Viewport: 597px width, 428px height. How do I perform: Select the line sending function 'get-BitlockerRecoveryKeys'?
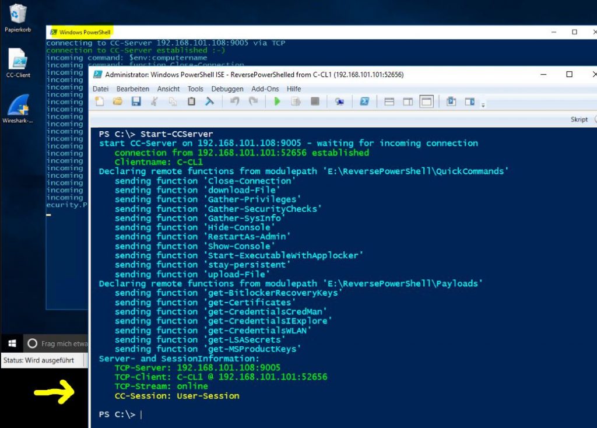pos(229,293)
